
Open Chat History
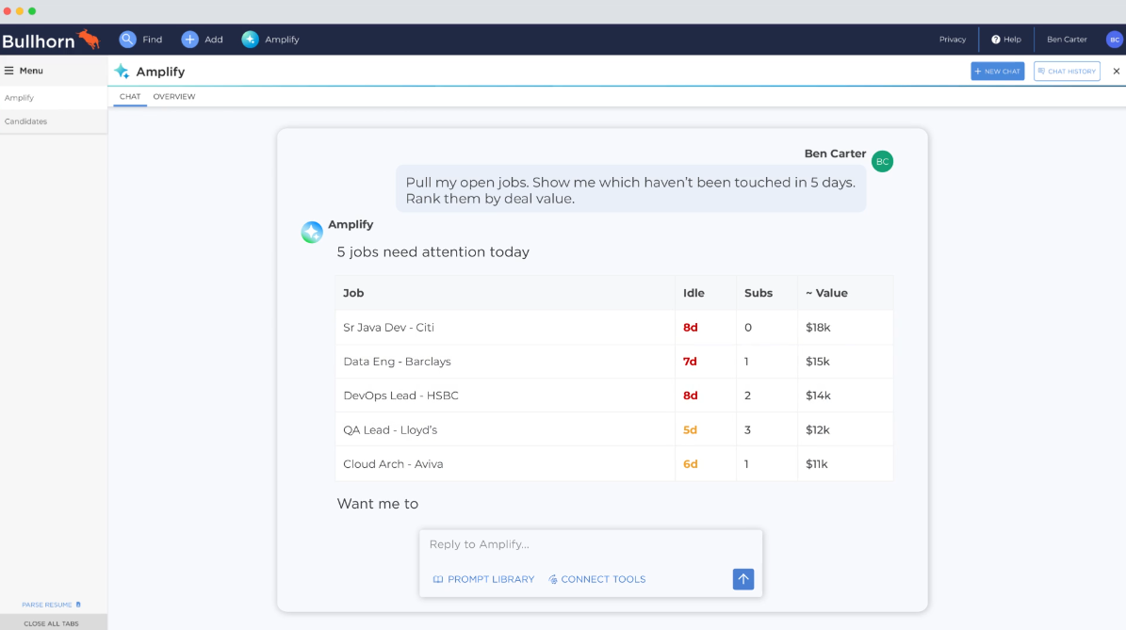pyautogui.click(x=1067, y=71)
